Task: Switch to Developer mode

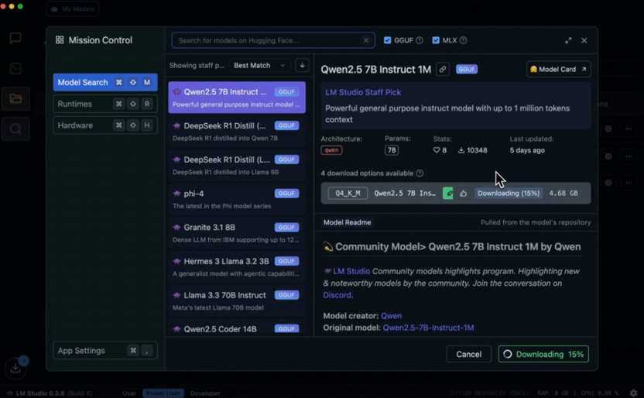Action: [205, 393]
